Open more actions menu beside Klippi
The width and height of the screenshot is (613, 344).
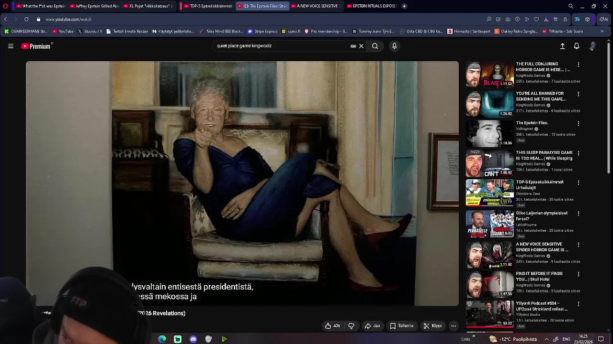point(454,326)
